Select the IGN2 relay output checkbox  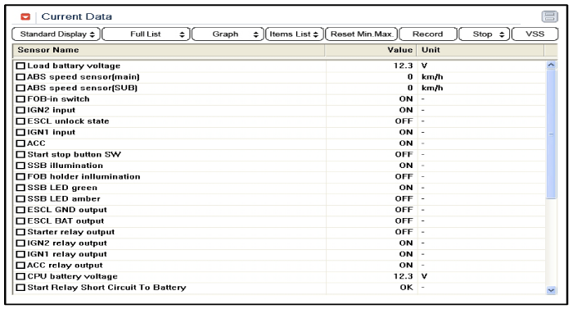click(20, 243)
